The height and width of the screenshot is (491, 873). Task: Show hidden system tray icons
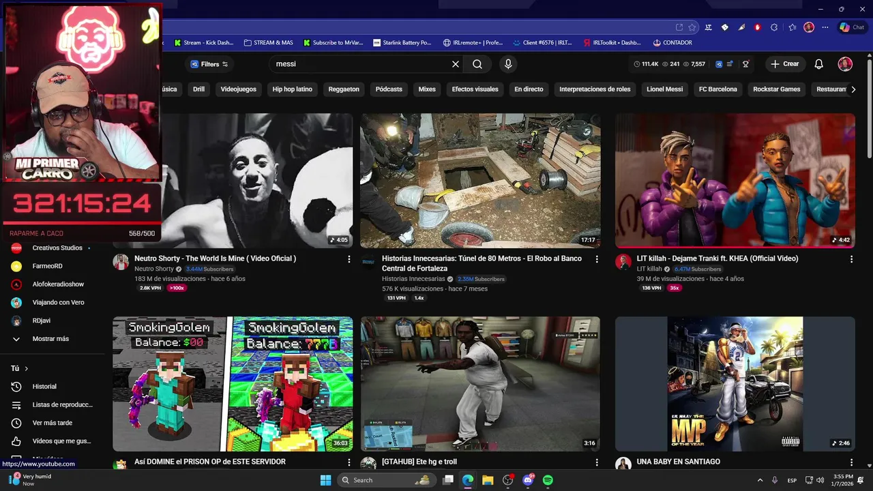(760, 480)
